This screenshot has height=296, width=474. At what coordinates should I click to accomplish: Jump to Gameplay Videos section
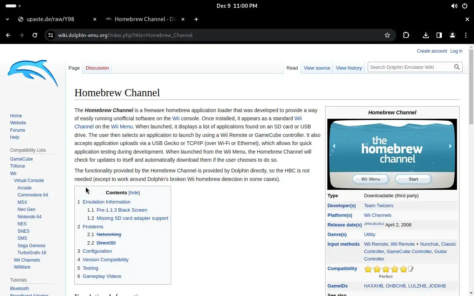click(x=102, y=276)
